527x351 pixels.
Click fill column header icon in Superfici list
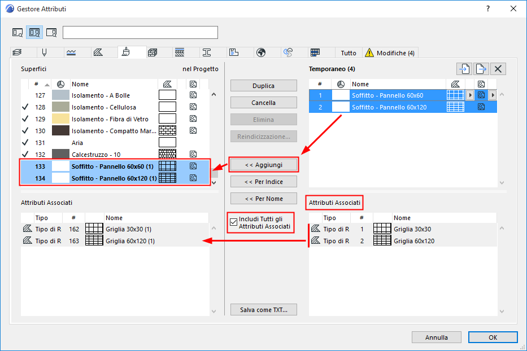[167, 84]
